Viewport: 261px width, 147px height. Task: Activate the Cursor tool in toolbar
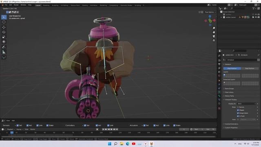click(x=4, y=22)
